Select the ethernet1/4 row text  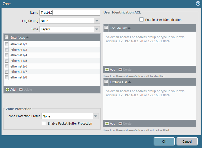pos(19,55)
